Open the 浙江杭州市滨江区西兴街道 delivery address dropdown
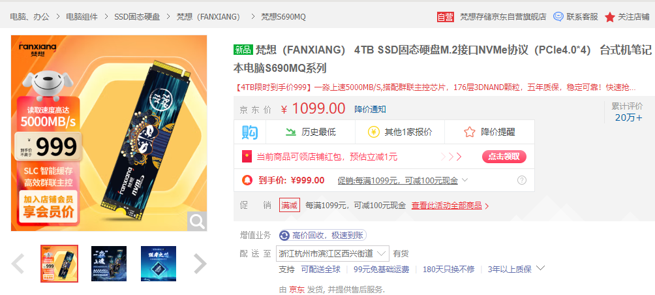The image size is (655, 295). tap(333, 253)
